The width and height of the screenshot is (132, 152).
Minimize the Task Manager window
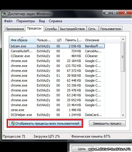click(107, 13)
